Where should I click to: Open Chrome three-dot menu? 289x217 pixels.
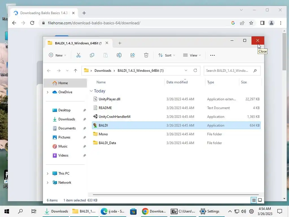pos(281,23)
